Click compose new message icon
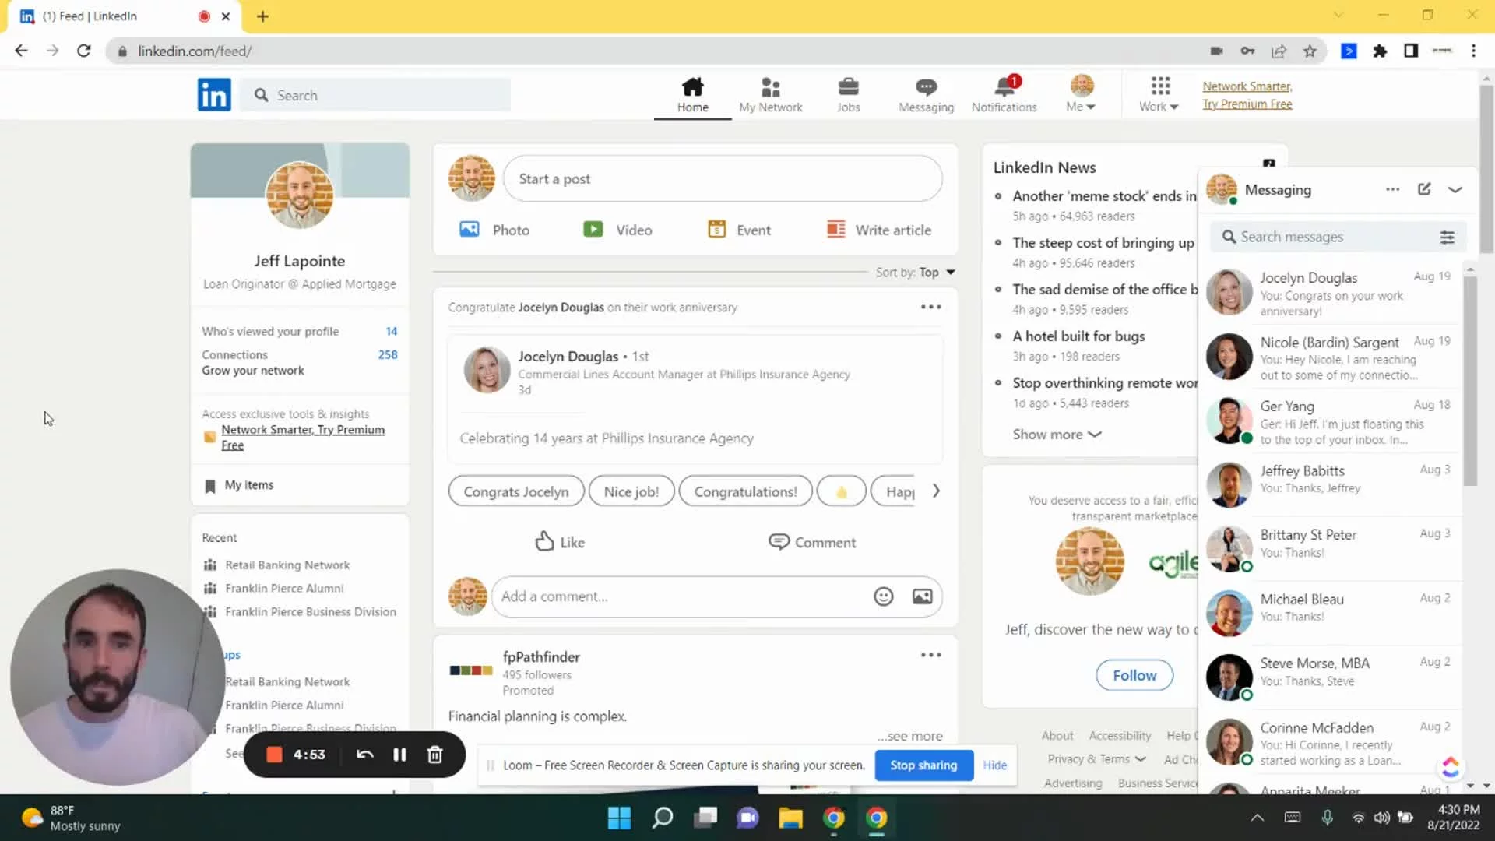The width and height of the screenshot is (1495, 841). point(1424,189)
